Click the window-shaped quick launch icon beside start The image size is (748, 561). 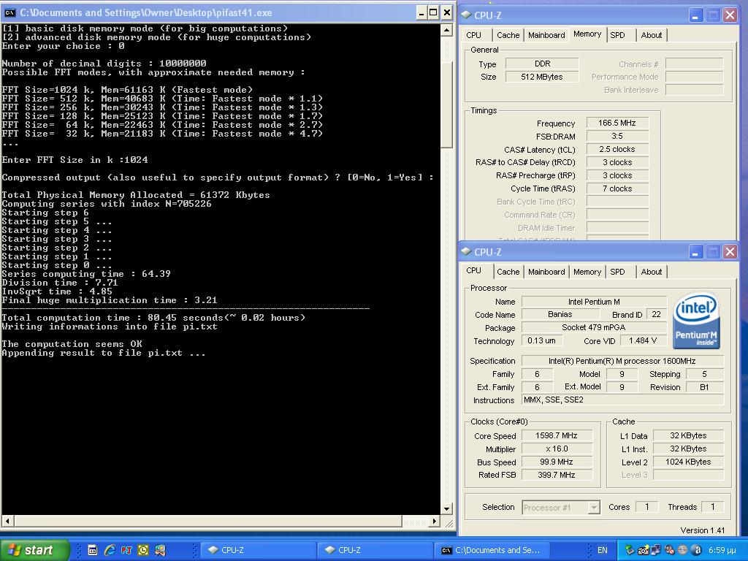click(x=93, y=550)
